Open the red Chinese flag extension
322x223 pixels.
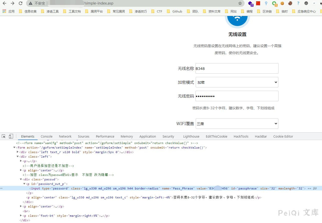[258, 3]
